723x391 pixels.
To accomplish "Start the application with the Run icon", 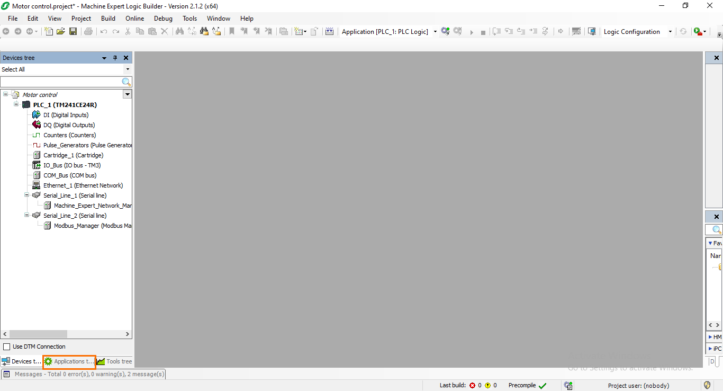I will [472, 32].
